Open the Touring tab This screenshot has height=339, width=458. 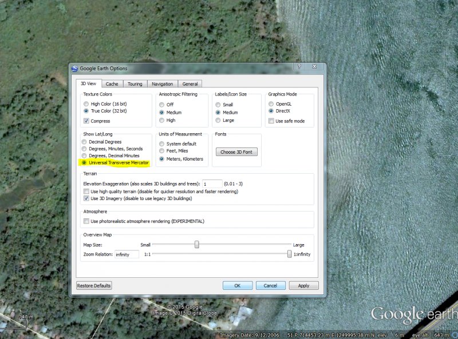point(135,84)
